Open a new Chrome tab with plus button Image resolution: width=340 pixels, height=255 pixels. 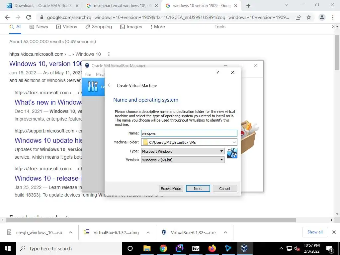pyautogui.click(x=248, y=6)
